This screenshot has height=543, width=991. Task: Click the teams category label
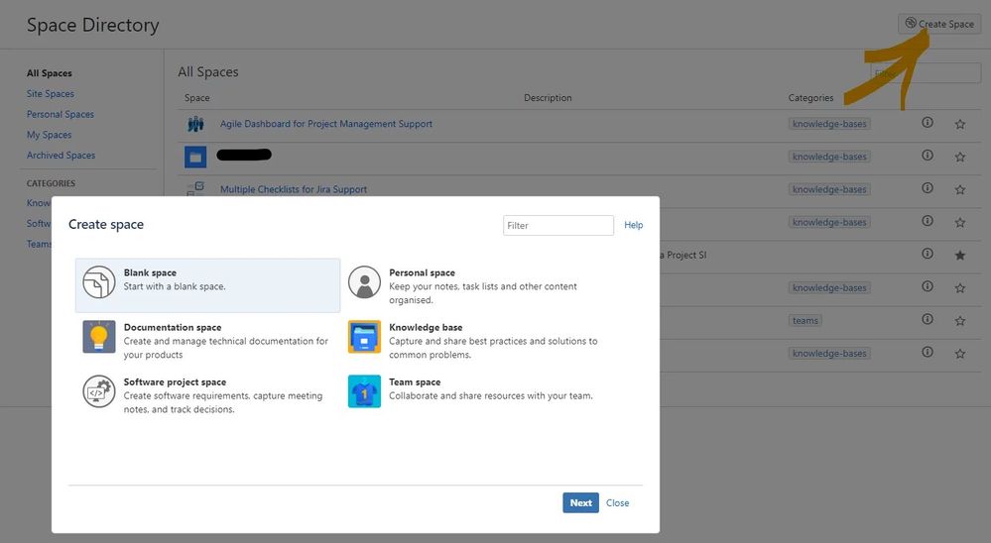point(805,321)
